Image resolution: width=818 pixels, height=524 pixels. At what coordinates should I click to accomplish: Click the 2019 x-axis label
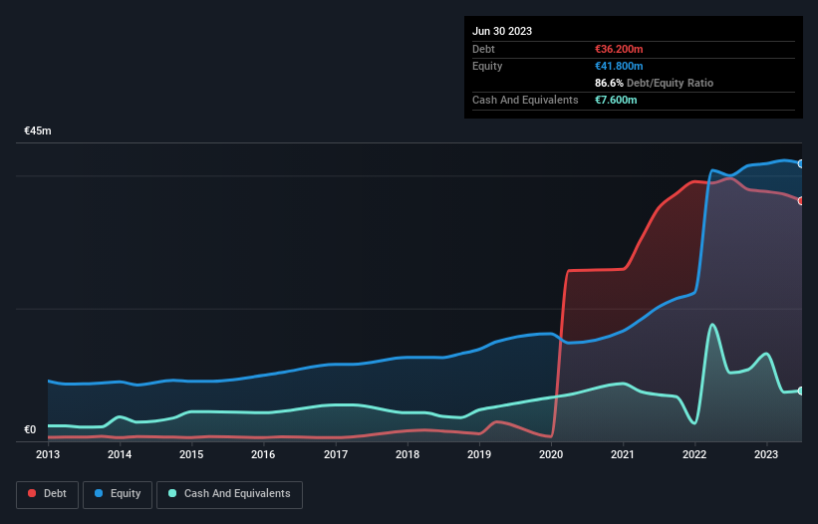point(479,454)
